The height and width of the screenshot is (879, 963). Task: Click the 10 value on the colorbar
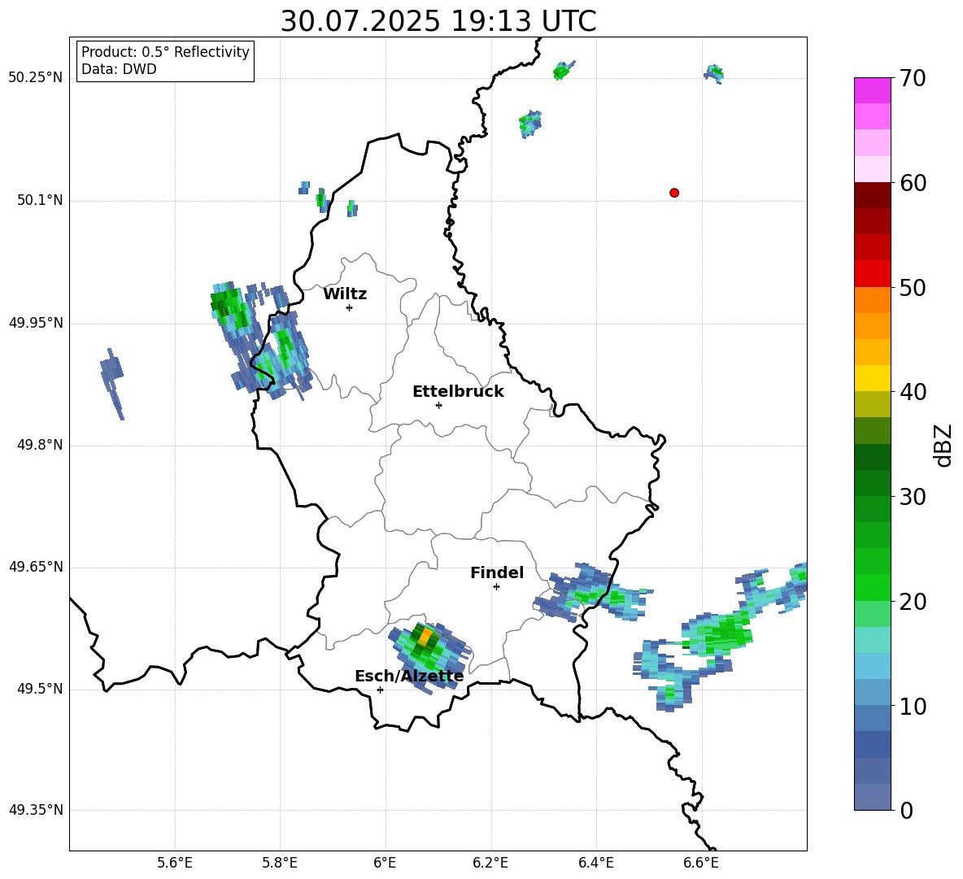pos(913,706)
